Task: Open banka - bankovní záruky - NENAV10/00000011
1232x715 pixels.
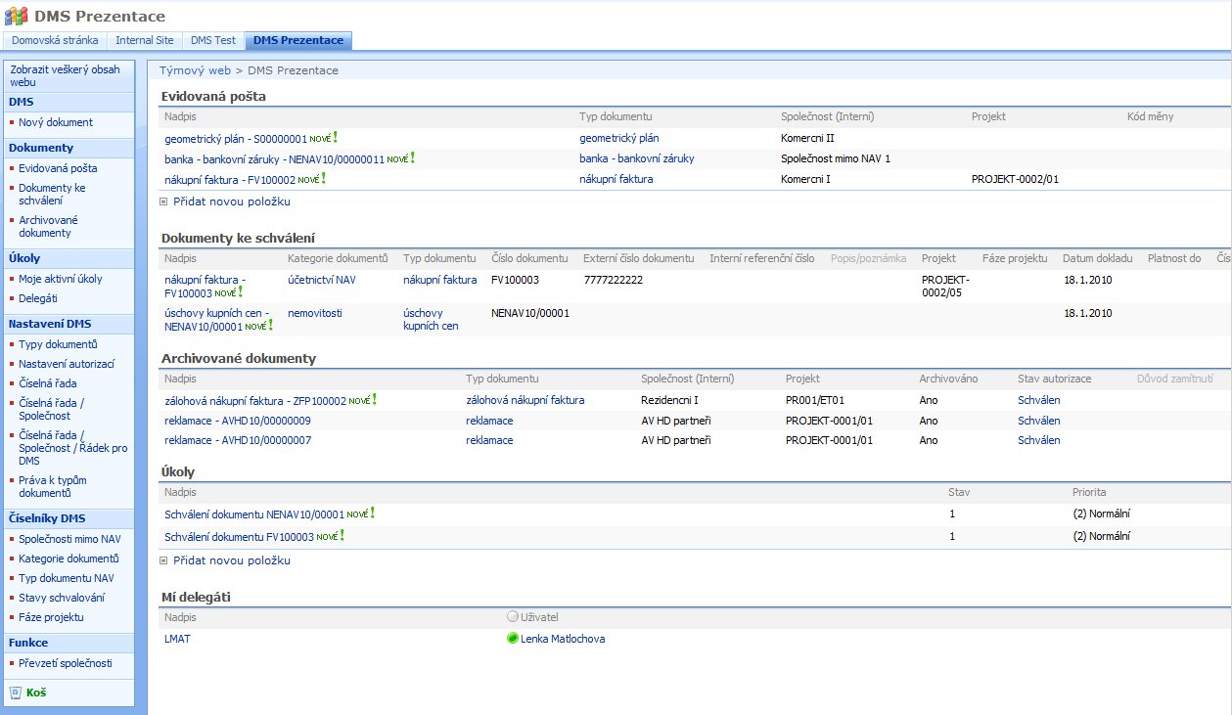Action: [274, 158]
